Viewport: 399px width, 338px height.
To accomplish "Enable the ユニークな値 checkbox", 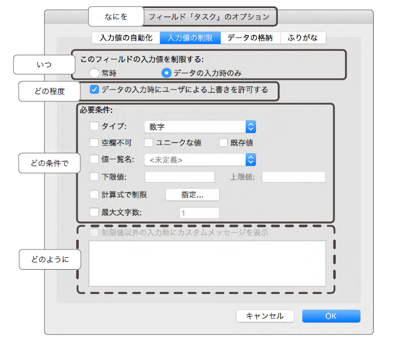I will [149, 142].
